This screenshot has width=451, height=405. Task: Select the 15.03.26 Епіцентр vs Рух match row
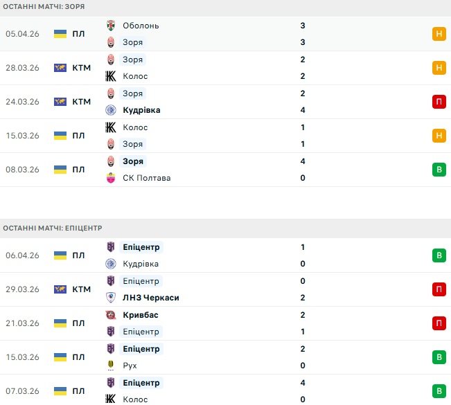[225, 357]
